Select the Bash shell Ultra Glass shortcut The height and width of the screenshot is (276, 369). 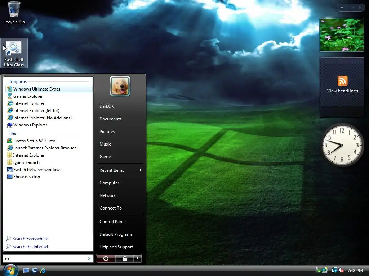tap(14, 53)
